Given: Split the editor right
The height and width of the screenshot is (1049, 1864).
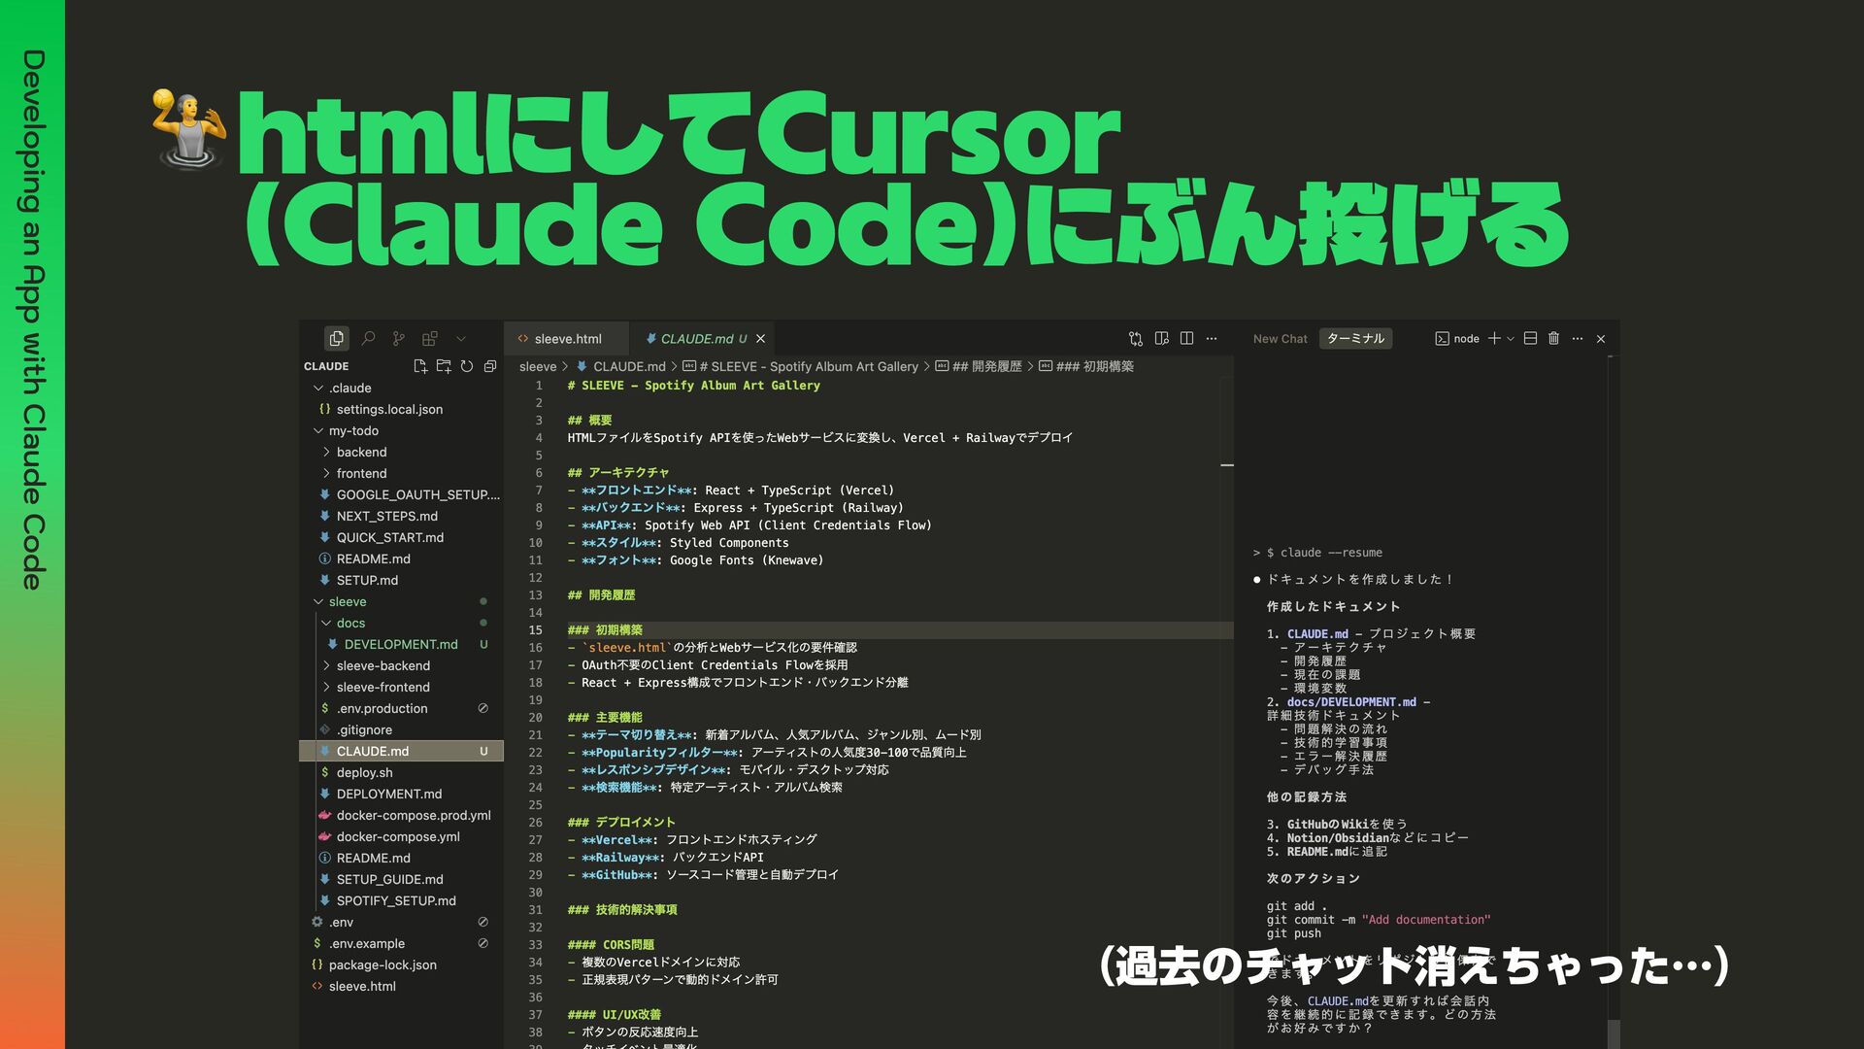Looking at the screenshot, I should [1186, 339].
